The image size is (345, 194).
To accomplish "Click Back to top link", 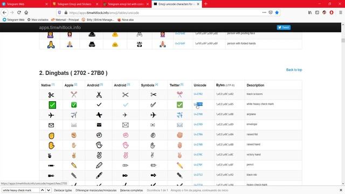I will pyautogui.click(x=294, y=70).
